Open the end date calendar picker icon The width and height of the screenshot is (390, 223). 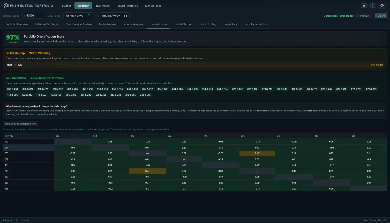coord(125,16)
